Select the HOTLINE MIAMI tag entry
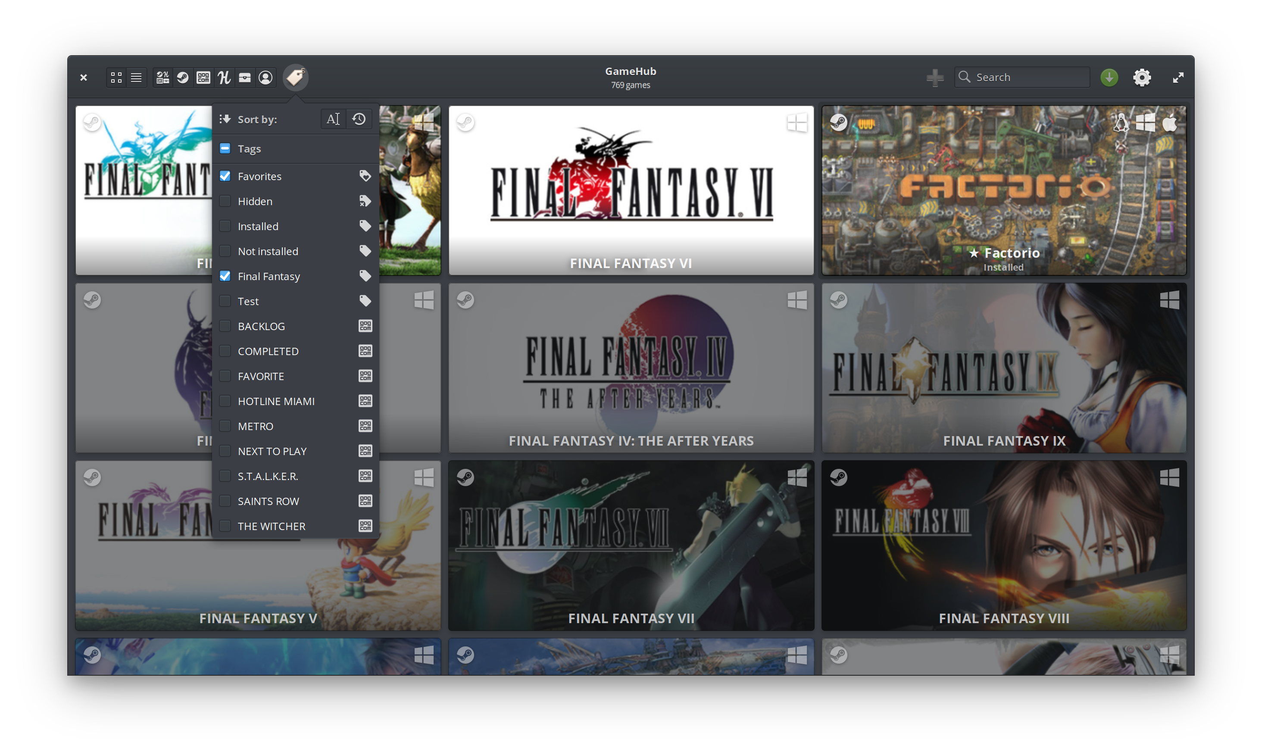This screenshot has width=1262, height=755. [276, 401]
